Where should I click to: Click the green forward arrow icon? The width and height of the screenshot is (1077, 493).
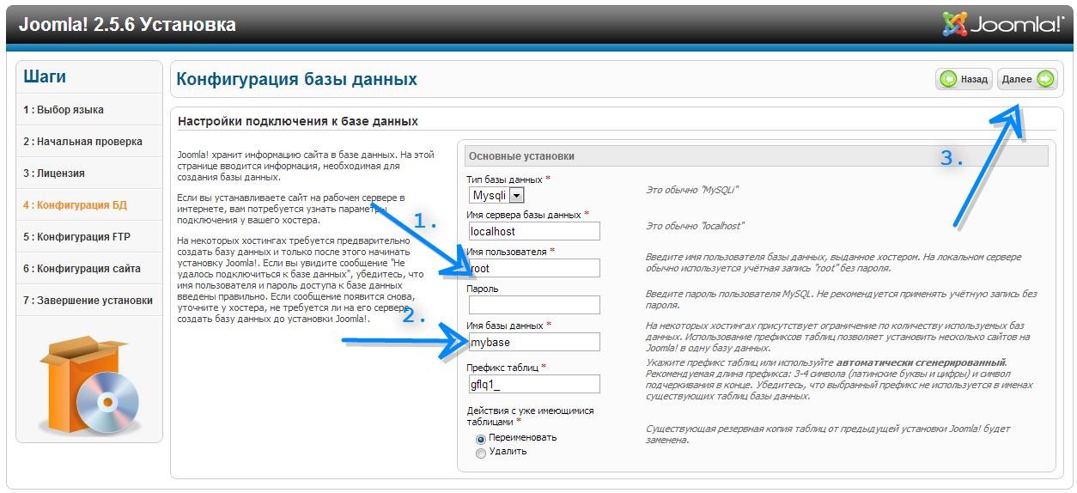(x=1044, y=79)
